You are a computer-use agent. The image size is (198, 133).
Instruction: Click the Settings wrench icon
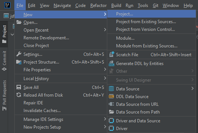point(19,54)
